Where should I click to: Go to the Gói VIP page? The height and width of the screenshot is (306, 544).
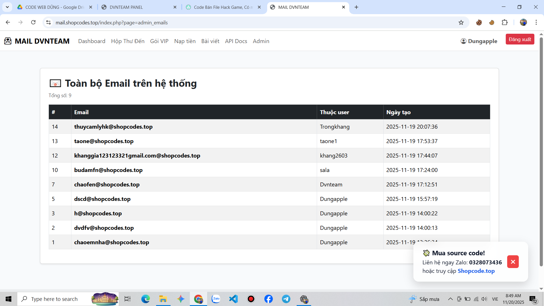(x=159, y=41)
